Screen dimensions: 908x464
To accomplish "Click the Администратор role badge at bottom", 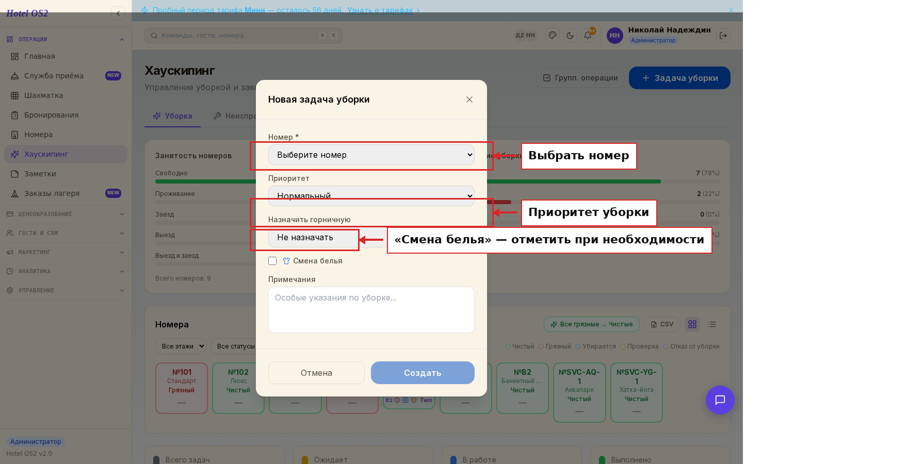I will click(x=36, y=442).
